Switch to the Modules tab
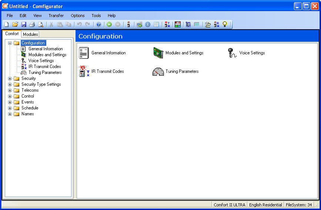 point(30,34)
